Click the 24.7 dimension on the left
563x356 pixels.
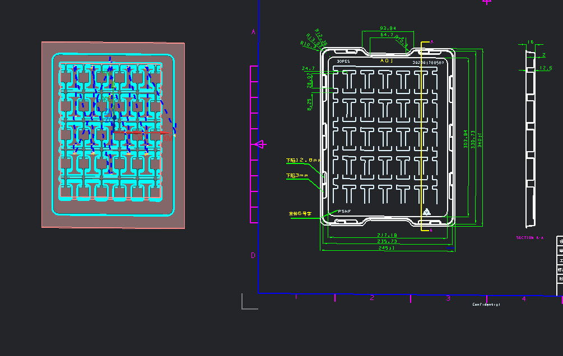(x=308, y=68)
